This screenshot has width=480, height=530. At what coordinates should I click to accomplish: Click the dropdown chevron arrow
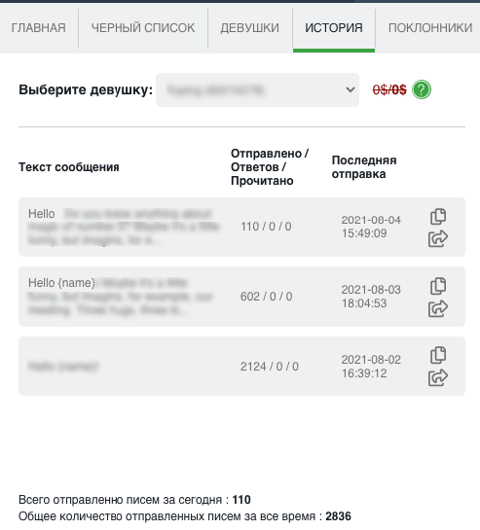pyautogui.click(x=350, y=89)
